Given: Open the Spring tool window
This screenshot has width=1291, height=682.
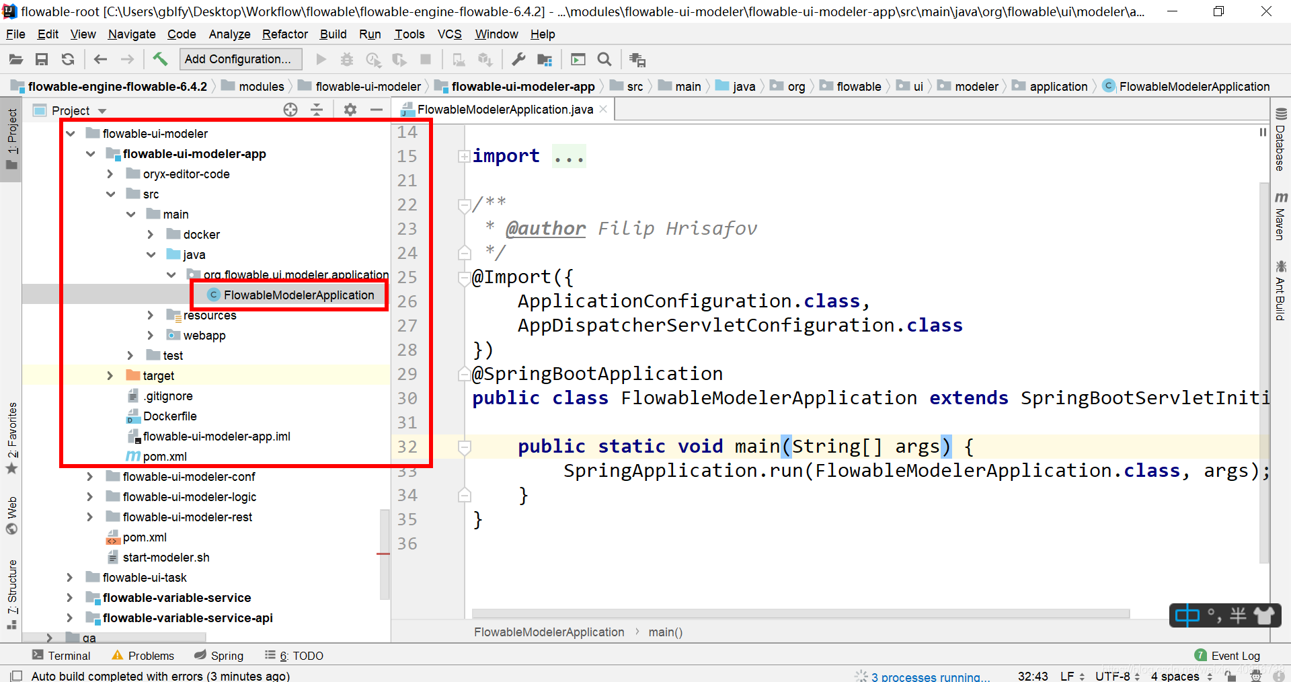Looking at the screenshot, I should (219, 656).
